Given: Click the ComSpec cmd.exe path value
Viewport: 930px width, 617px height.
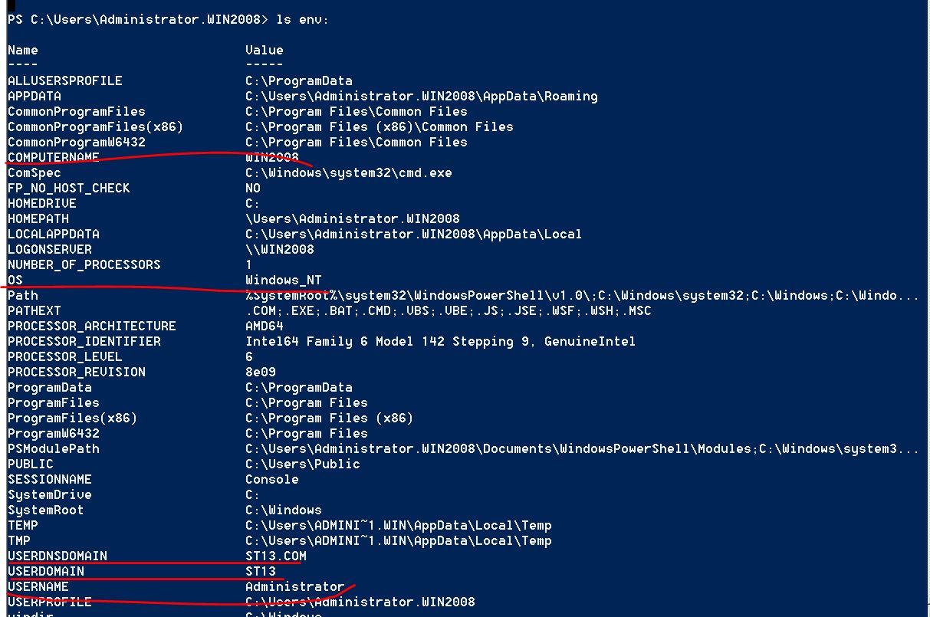Looking at the screenshot, I should [x=349, y=173].
